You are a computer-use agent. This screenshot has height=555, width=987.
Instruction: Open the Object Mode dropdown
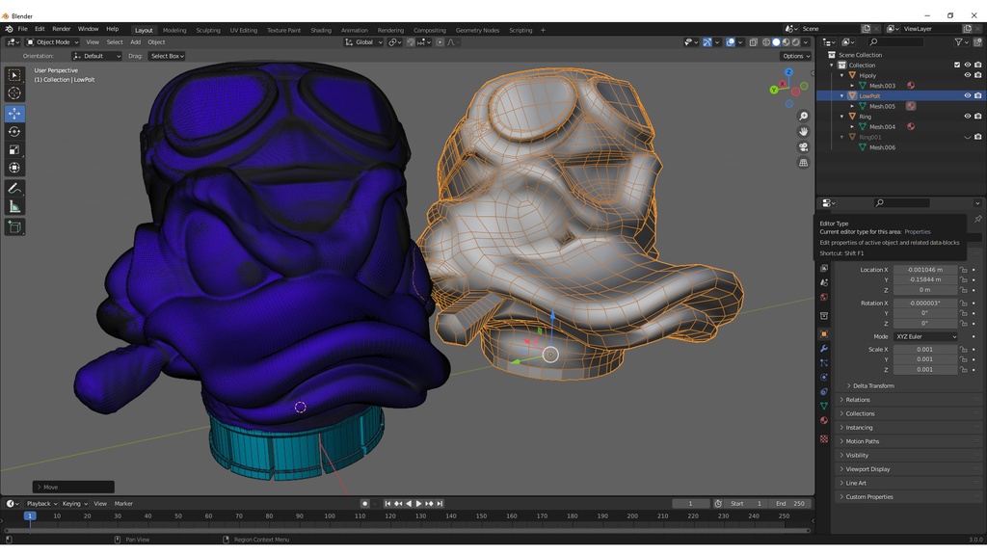click(53, 42)
